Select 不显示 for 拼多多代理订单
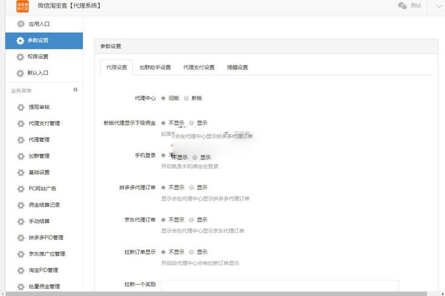 tap(163, 187)
